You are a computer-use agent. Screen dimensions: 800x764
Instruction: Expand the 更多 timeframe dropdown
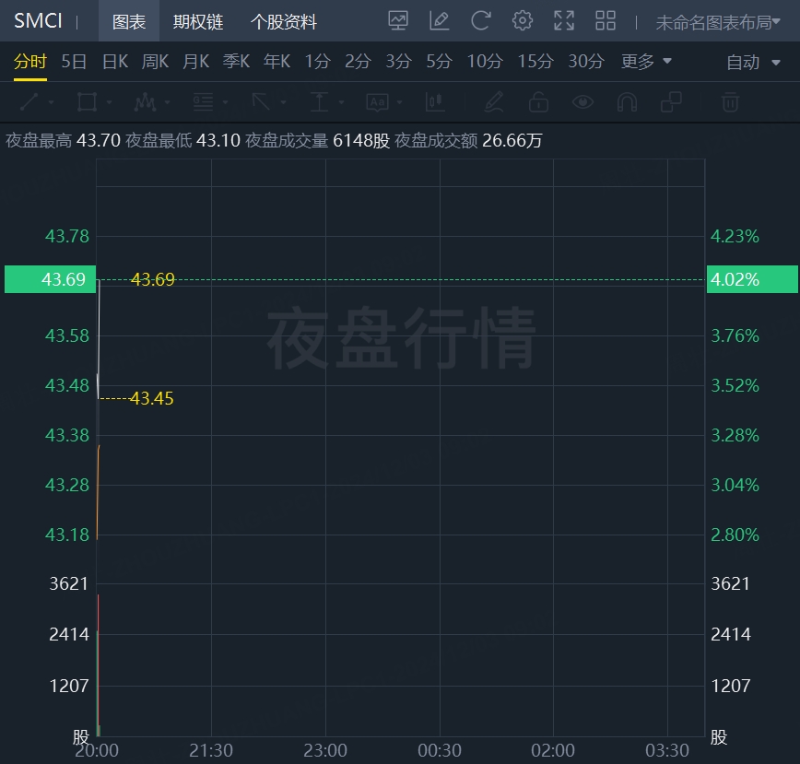click(646, 61)
